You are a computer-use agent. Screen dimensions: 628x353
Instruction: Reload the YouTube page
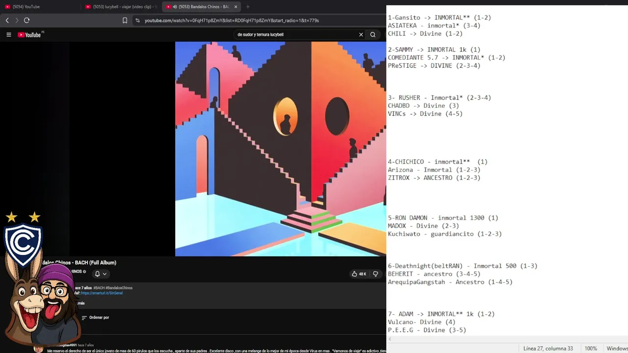coord(26,20)
